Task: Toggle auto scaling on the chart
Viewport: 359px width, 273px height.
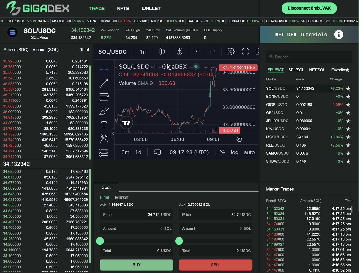Action: tap(249, 152)
